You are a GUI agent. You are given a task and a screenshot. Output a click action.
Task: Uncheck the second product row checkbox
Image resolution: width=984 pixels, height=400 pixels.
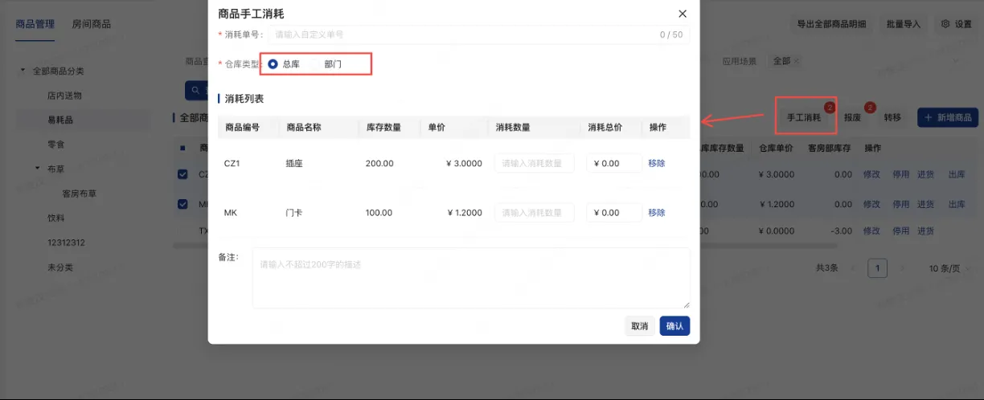[x=182, y=204]
